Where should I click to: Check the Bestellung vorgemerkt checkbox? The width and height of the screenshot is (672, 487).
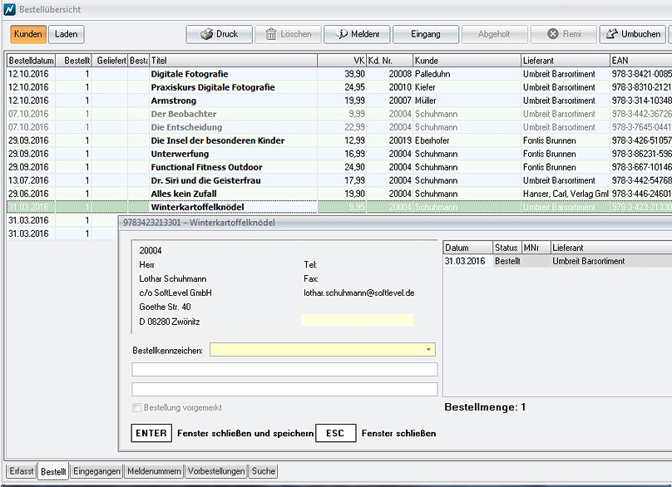point(137,408)
